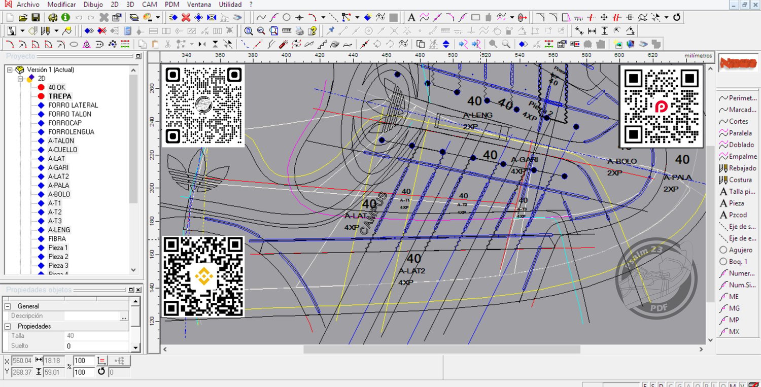Image resolution: width=761 pixels, height=387 pixels.
Task: Select the TREPA item in project tree
Action: [60, 96]
